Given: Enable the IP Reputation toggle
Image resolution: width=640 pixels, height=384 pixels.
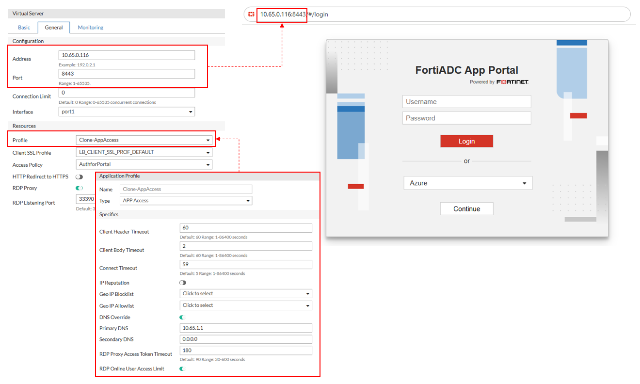Looking at the screenshot, I should [x=183, y=283].
